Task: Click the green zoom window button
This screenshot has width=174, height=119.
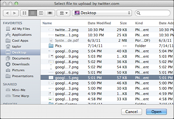Action: (16, 4)
